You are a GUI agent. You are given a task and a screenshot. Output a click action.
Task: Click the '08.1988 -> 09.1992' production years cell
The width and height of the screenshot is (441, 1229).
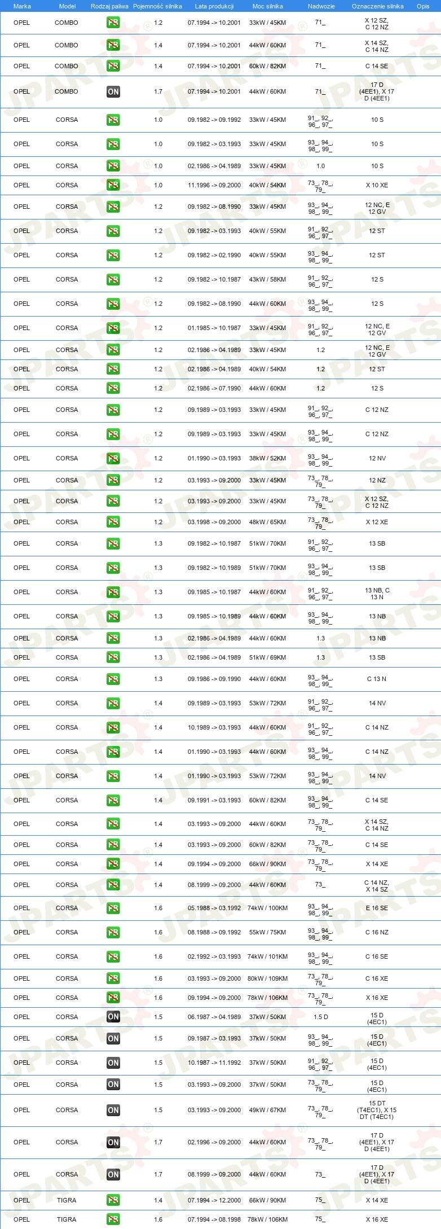[x=214, y=933]
